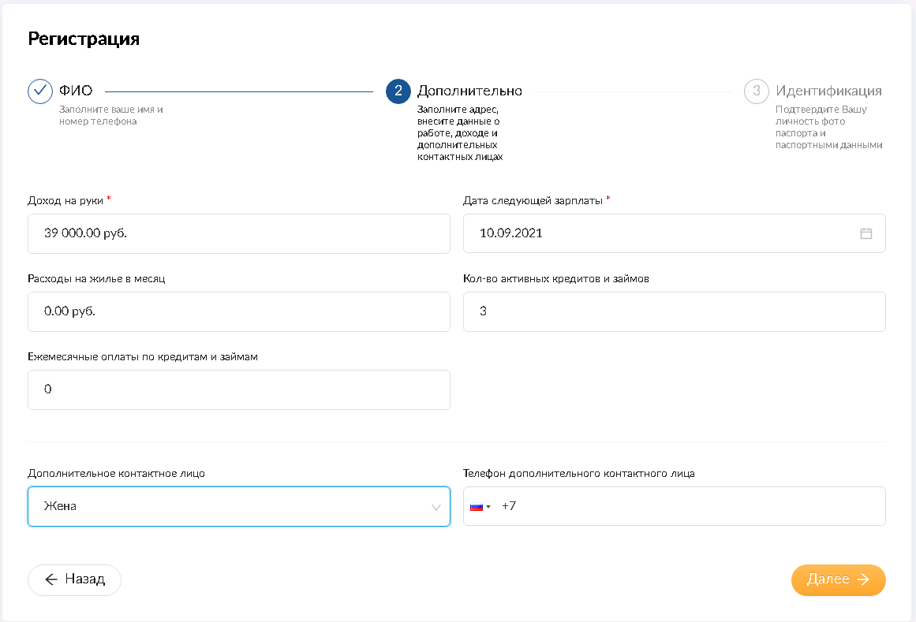The image size is (916, 622).
Task: Click the Регистрация page heading
Action: pyautogui.click(x=84, y=39)
